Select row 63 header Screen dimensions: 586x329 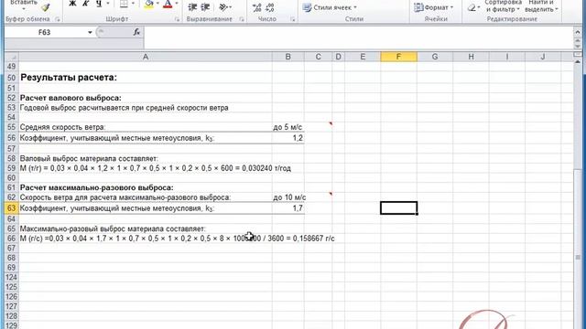12,208
